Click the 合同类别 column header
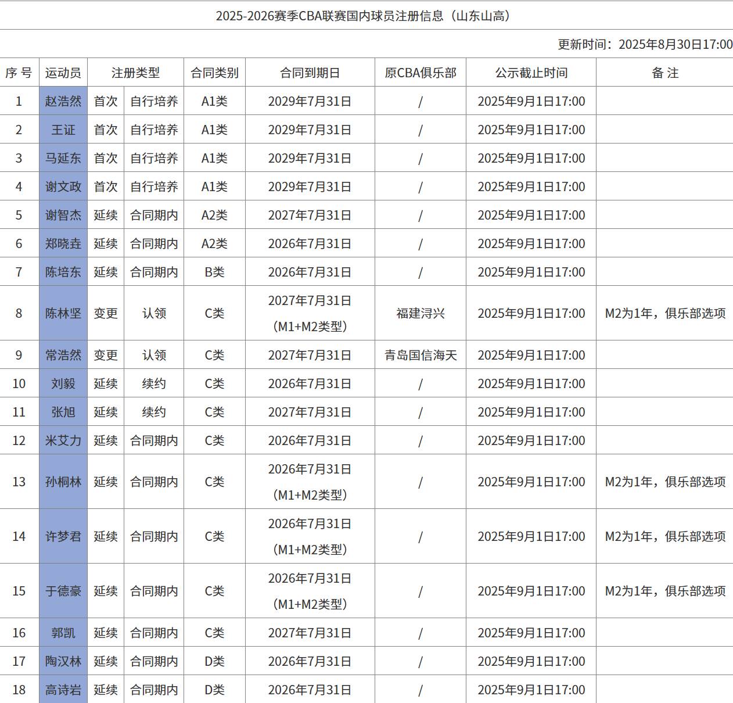The width and height of the screenshot is (733, 703). pos(214,73)
